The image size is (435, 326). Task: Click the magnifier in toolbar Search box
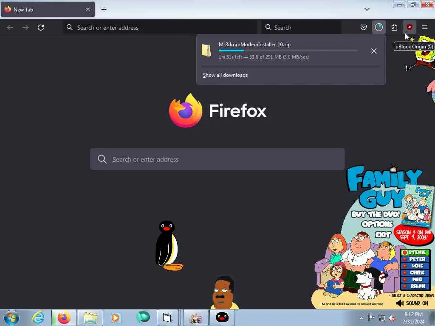pyautogui.click(x=268, y=27)
